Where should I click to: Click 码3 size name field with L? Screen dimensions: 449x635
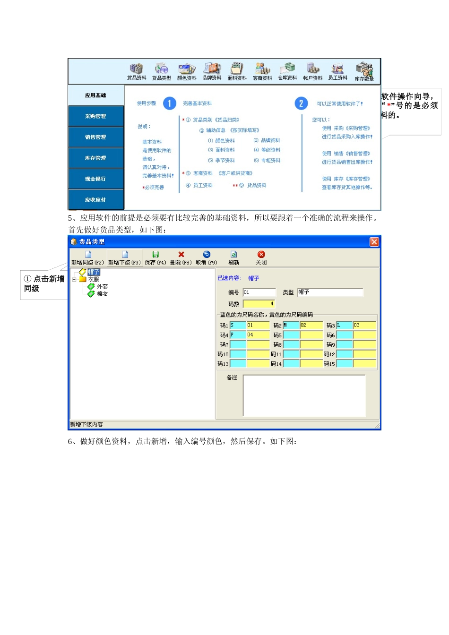click(x=345, y=325)
